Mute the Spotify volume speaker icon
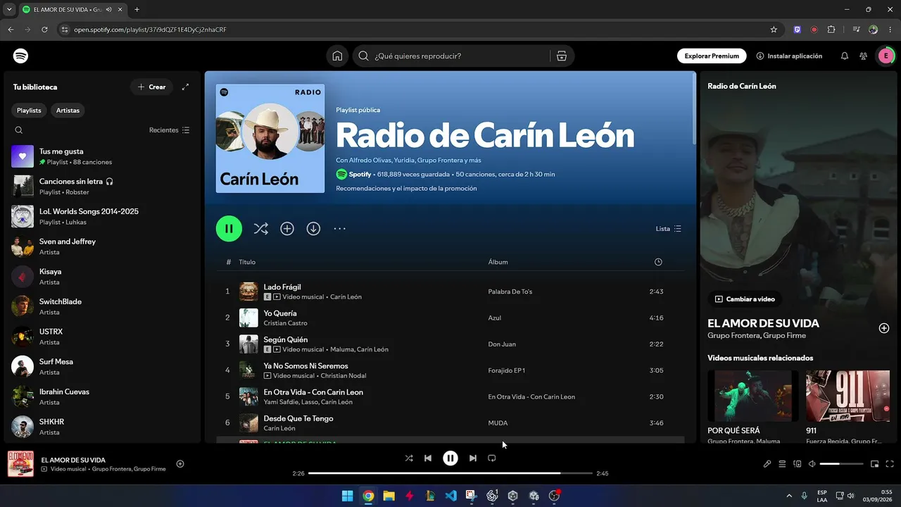The height and width of the screenshot is (507, 901). coord(812,464)
